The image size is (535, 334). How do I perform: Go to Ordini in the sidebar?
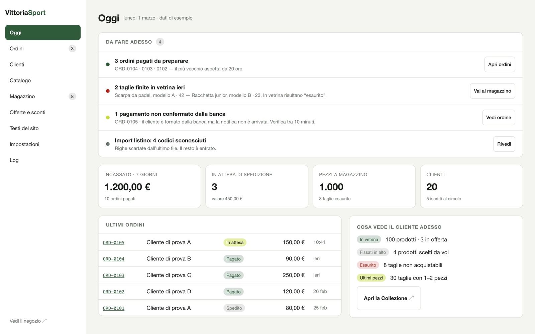tap(43, 48)
